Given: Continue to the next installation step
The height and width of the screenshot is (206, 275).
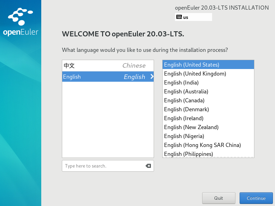Looking at the screenshot, I should [256, 198].
